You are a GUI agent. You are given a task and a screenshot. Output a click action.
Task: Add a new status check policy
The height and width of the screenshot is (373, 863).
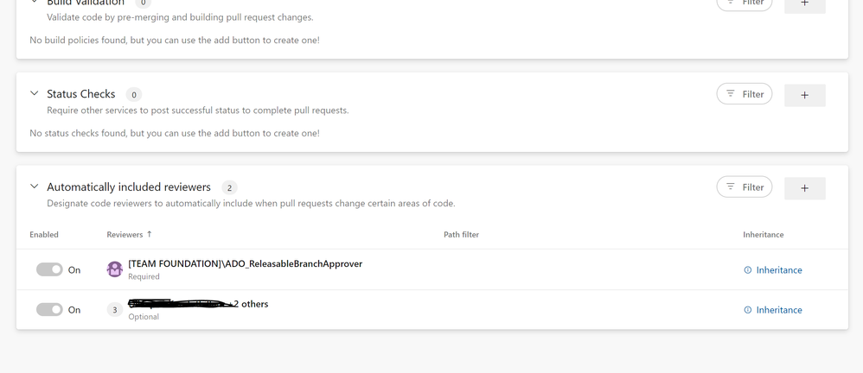click(x=804, y=95)
